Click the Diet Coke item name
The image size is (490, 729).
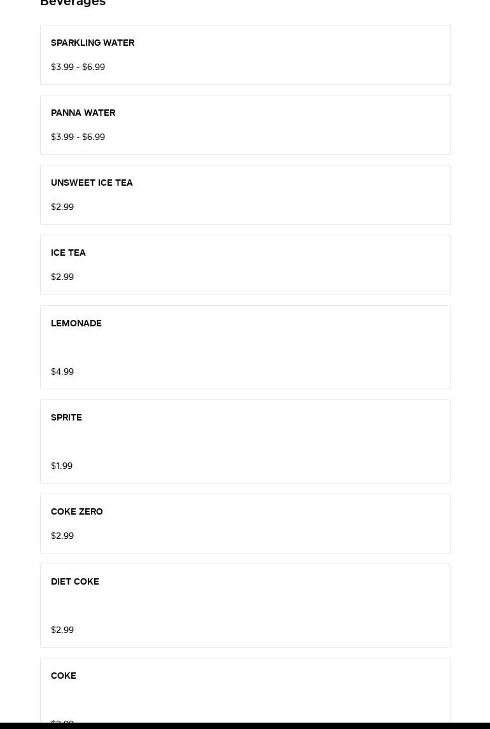pos(75,582)
